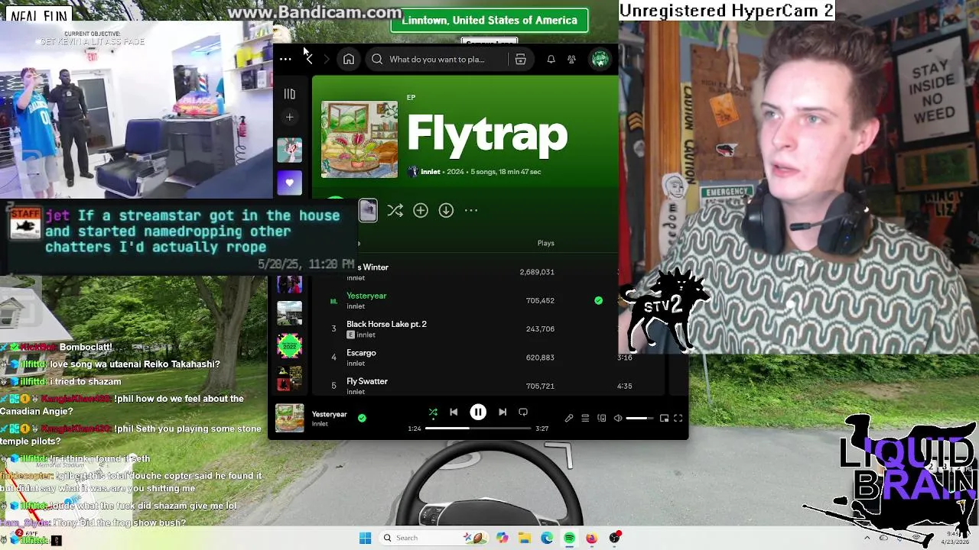
Task: Open the Browse icon in the search bar
Action: (x=520, y=59)
